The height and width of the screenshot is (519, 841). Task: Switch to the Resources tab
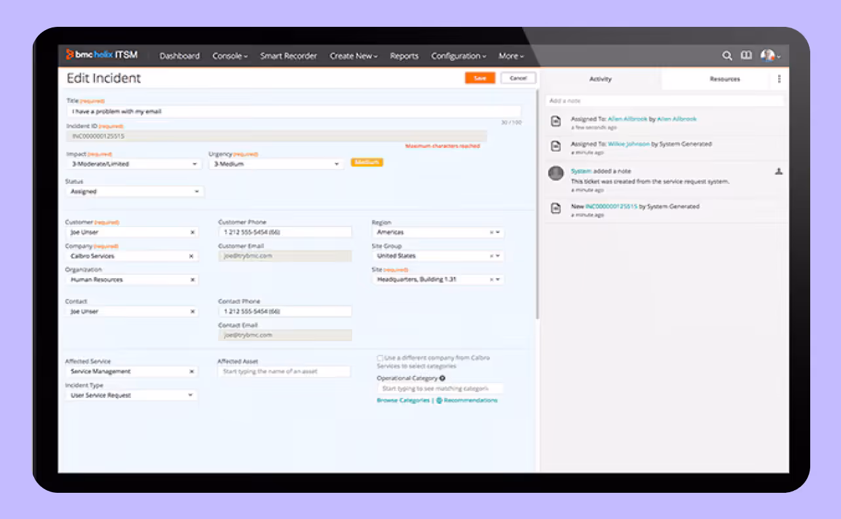(x=724, y=79)
